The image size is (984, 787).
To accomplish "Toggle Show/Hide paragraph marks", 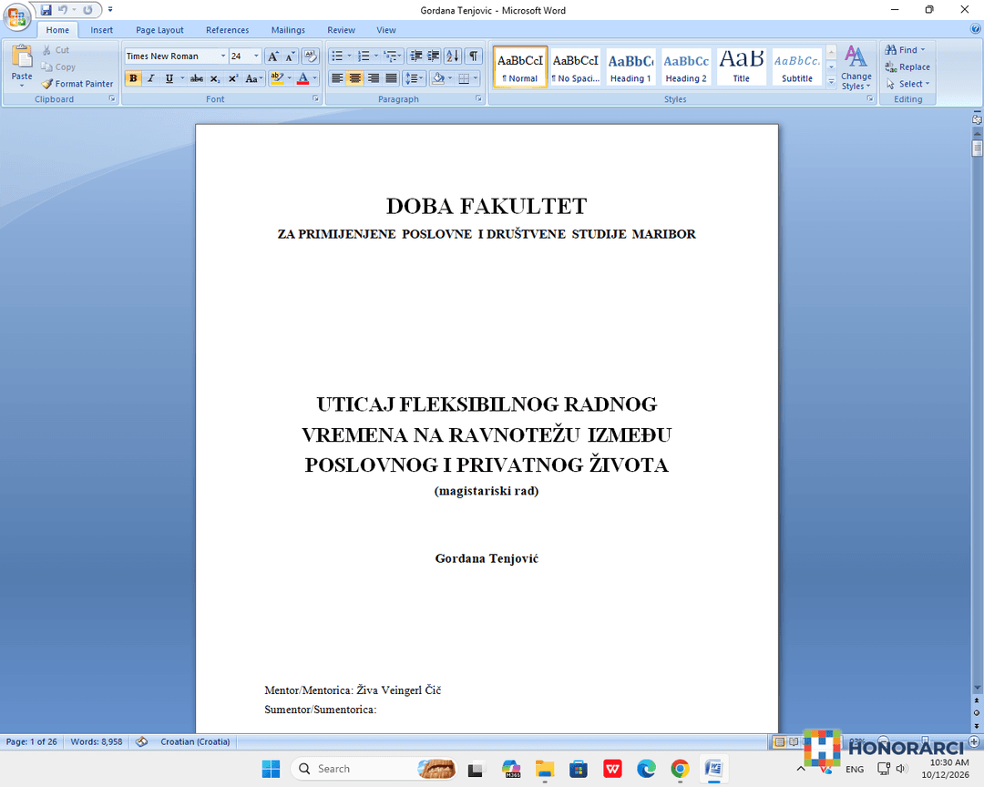I will [x=474, y=56].
